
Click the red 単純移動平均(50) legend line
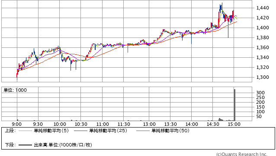click(x=143, y=131)
